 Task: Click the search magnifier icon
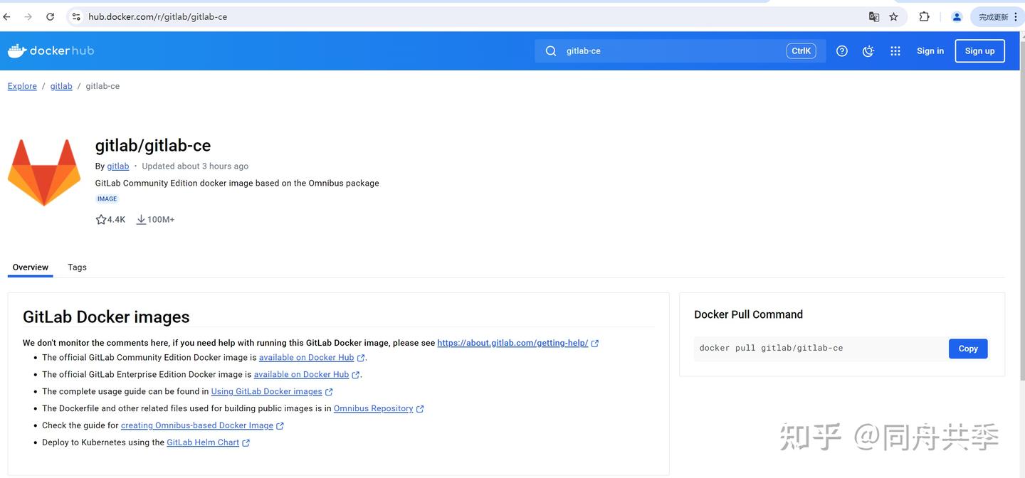(551, 51)
